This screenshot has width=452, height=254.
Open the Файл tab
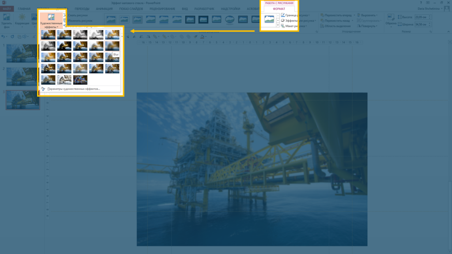tap(7, 9)
